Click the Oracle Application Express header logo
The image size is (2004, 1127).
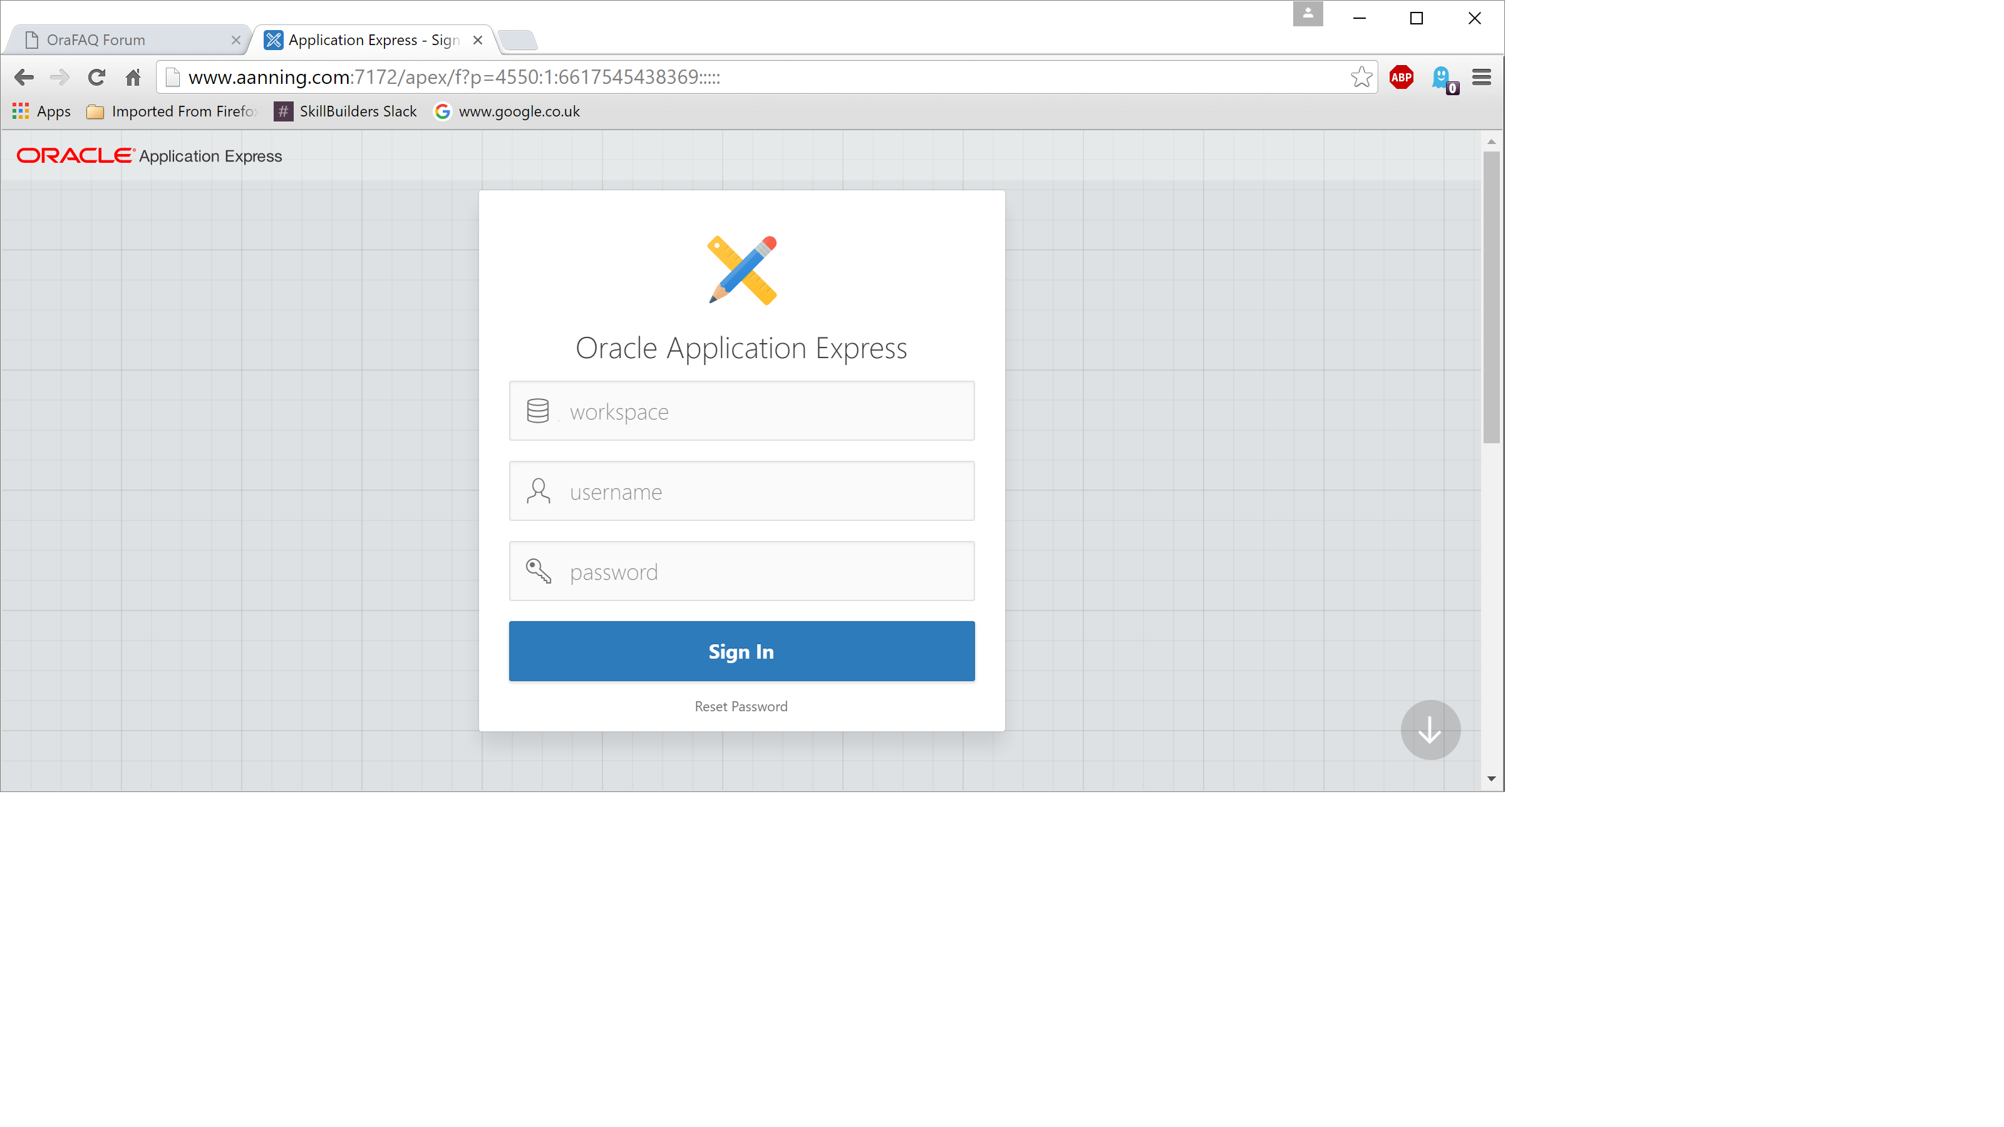click(150, 155)
